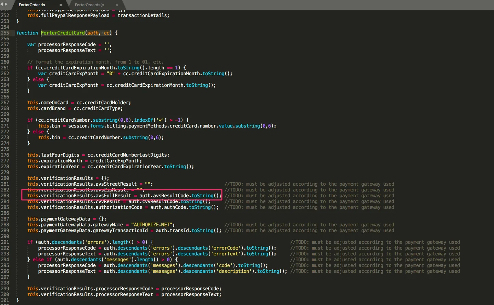Click the gatewayTransactionId property
The height and width of the screenshot is (305, 494).
pos(120,230)
